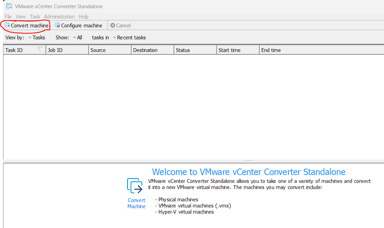Sort by Start time column header

pyautogui.click(x=238, y=50)
